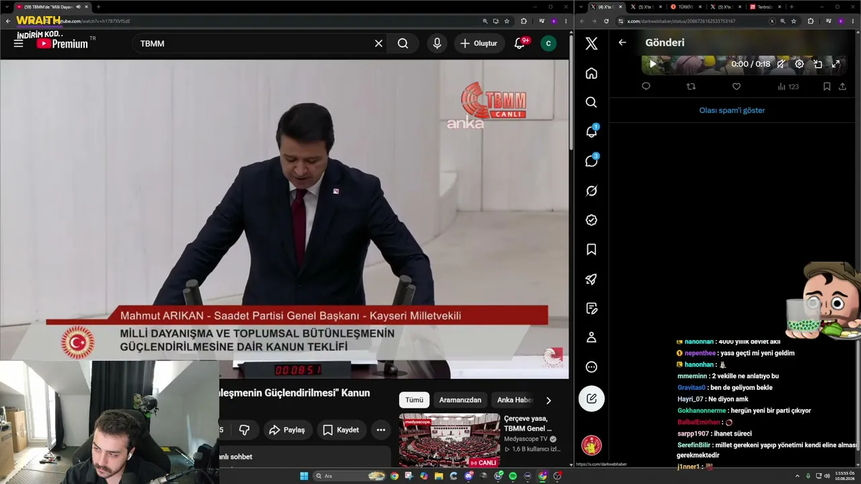861x484 pixels.
Task: Save the video with Kaydet button
Action: 341,430
